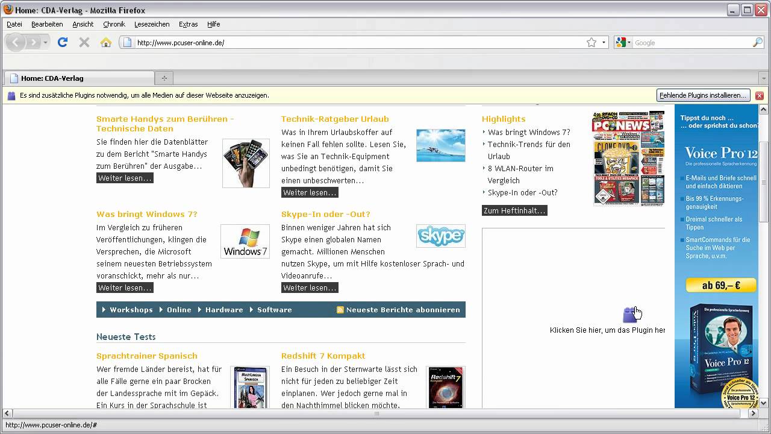Click Weiter lesen under Technik-Ratgeber Urlaub
Screen dimensions: 771x434
point(310,192)
